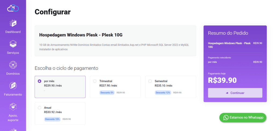Click the Serviços menu label
Viewport: 275px width, 131px height.
coord(13,53)
